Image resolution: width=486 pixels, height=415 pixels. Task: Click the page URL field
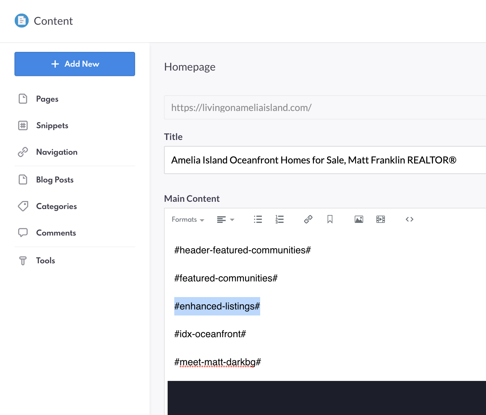pyautogui.click(x=325, y=107)
